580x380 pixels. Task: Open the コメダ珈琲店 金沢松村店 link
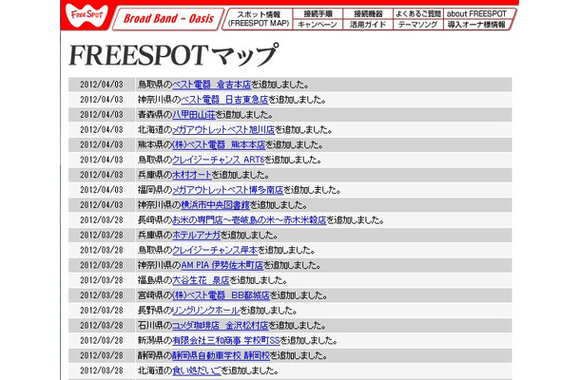click(220, 326)
